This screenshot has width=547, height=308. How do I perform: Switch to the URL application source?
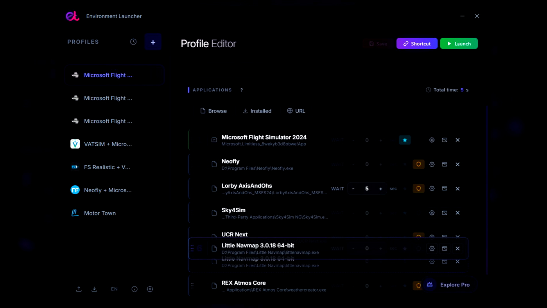click(x=296, y=111)
